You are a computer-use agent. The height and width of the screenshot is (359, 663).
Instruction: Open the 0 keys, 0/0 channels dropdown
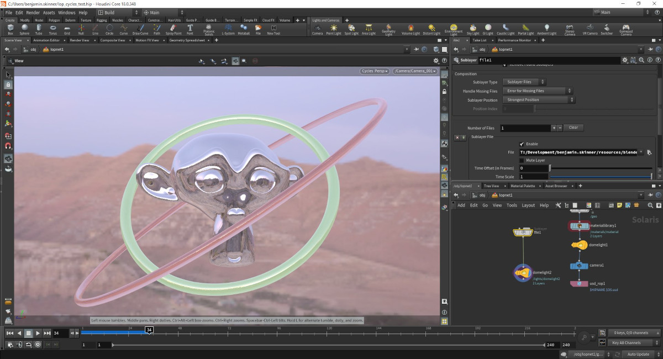[x=634, y=333]
